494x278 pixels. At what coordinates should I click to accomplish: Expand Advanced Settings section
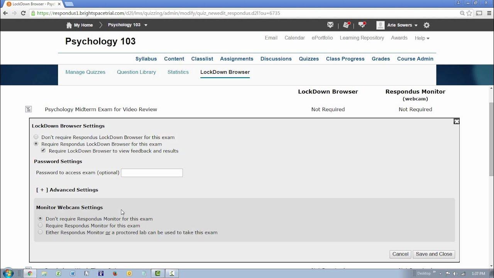pyautogui.click(x=67, y=190)
